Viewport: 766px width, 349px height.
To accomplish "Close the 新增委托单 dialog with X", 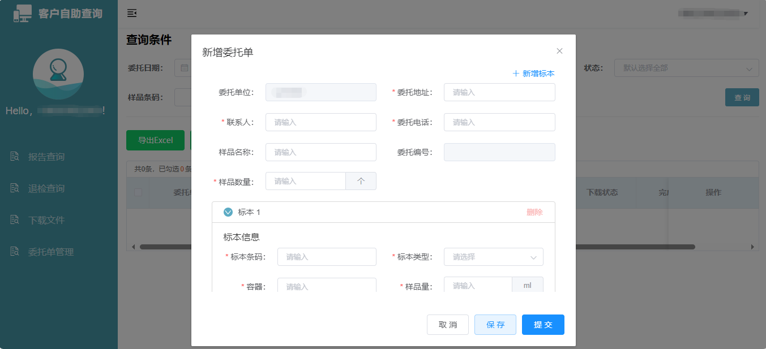I will (559, 51).
